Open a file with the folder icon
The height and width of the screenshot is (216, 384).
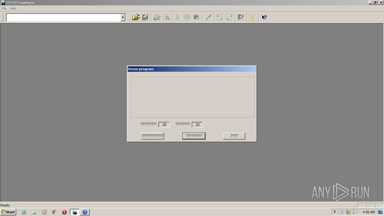coord(136,17)
